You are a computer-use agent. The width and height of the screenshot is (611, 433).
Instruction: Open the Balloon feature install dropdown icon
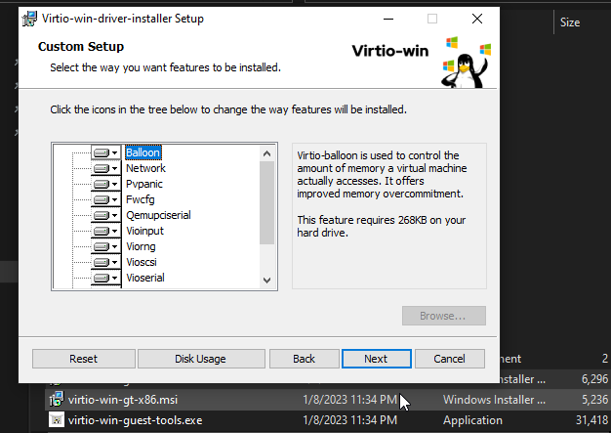pos(105,152)
